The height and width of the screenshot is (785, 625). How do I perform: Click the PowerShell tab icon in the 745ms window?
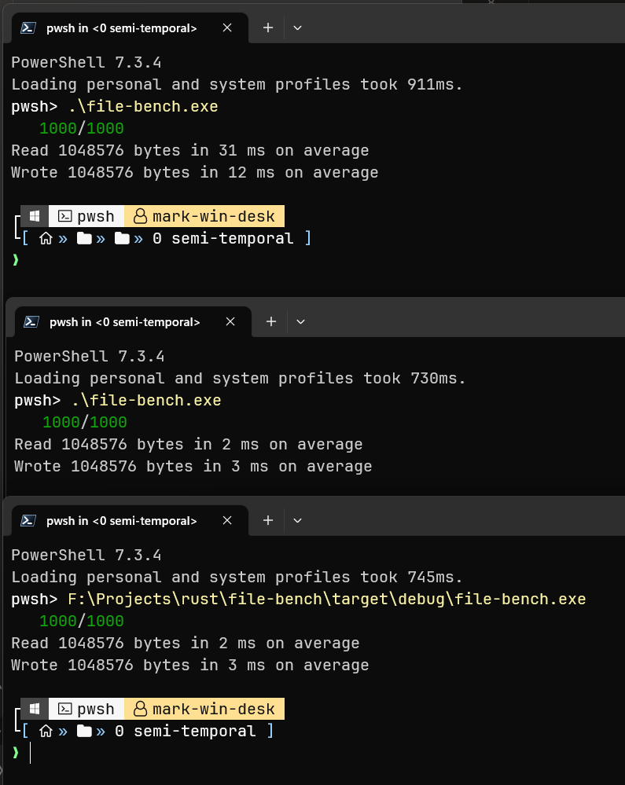tap(28, 521)
